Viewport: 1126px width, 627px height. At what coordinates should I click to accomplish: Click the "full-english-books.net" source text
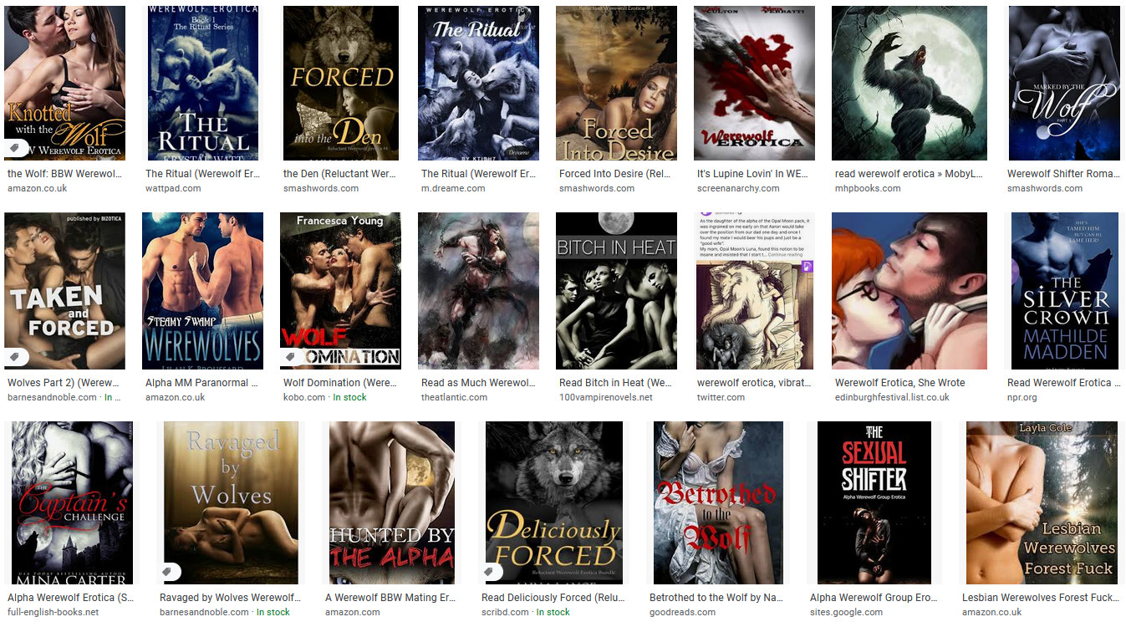click(53, 613)
